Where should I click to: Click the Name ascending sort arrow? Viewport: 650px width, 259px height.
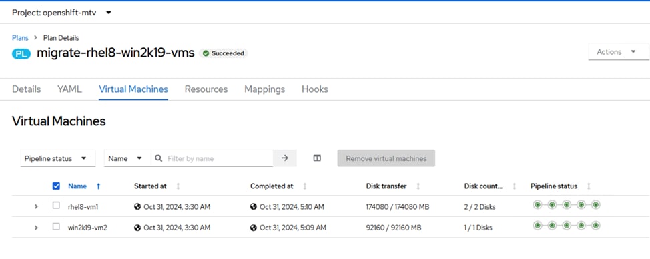(x=98, y=186)
